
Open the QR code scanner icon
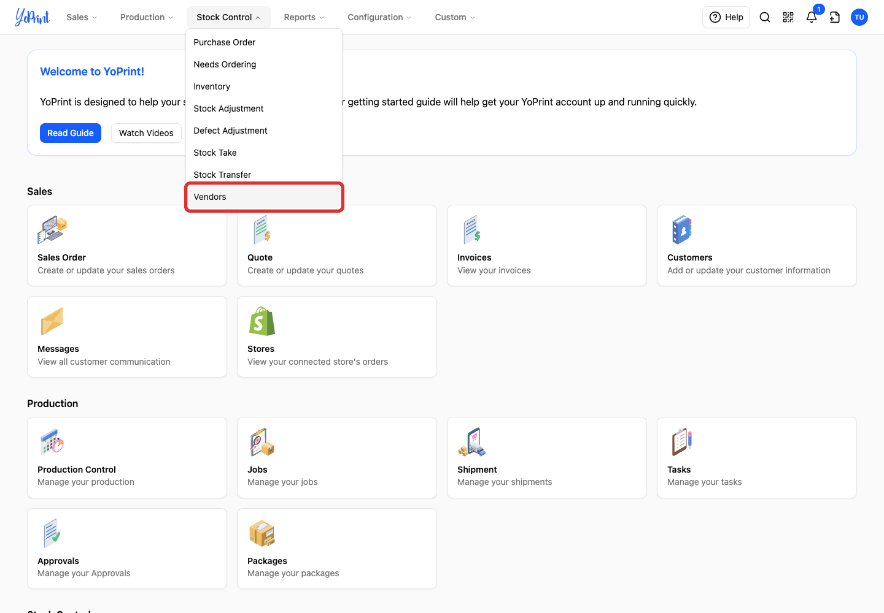click(x=788, y=17)
